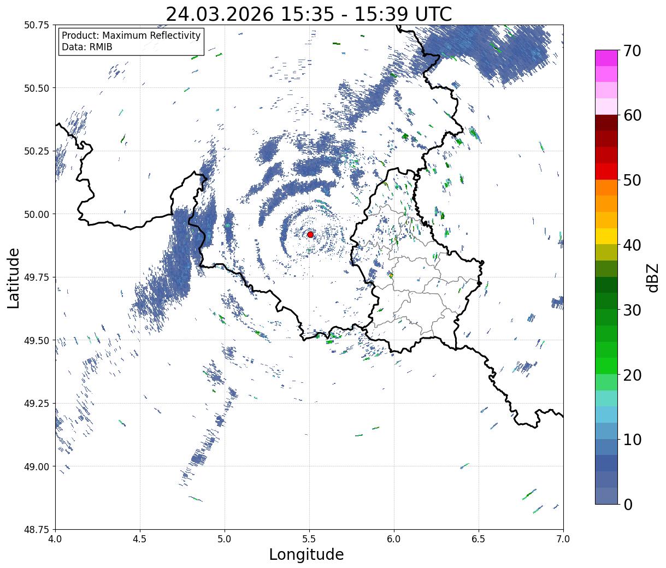The image size is (666, 568).
Task: Click the colorbar tick label 20
Action: (633, 375)
